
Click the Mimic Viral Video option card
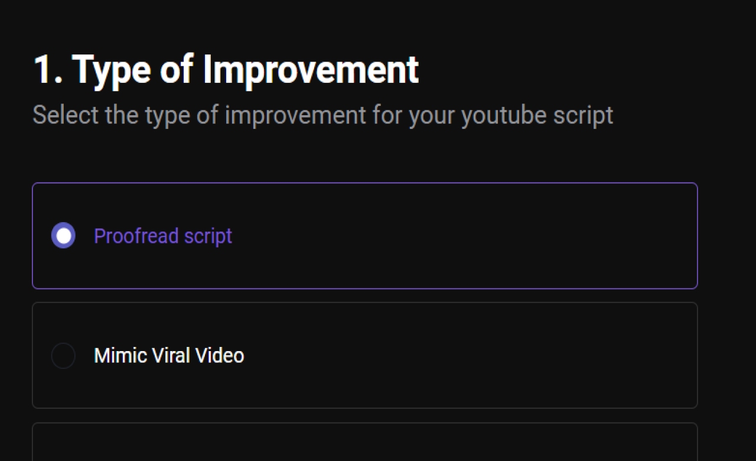(364, 355)
